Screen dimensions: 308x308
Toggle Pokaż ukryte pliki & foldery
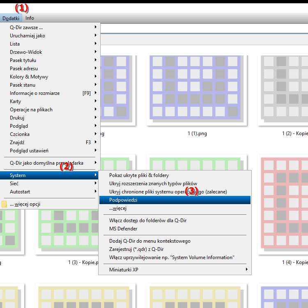click(x=175, y=175)
